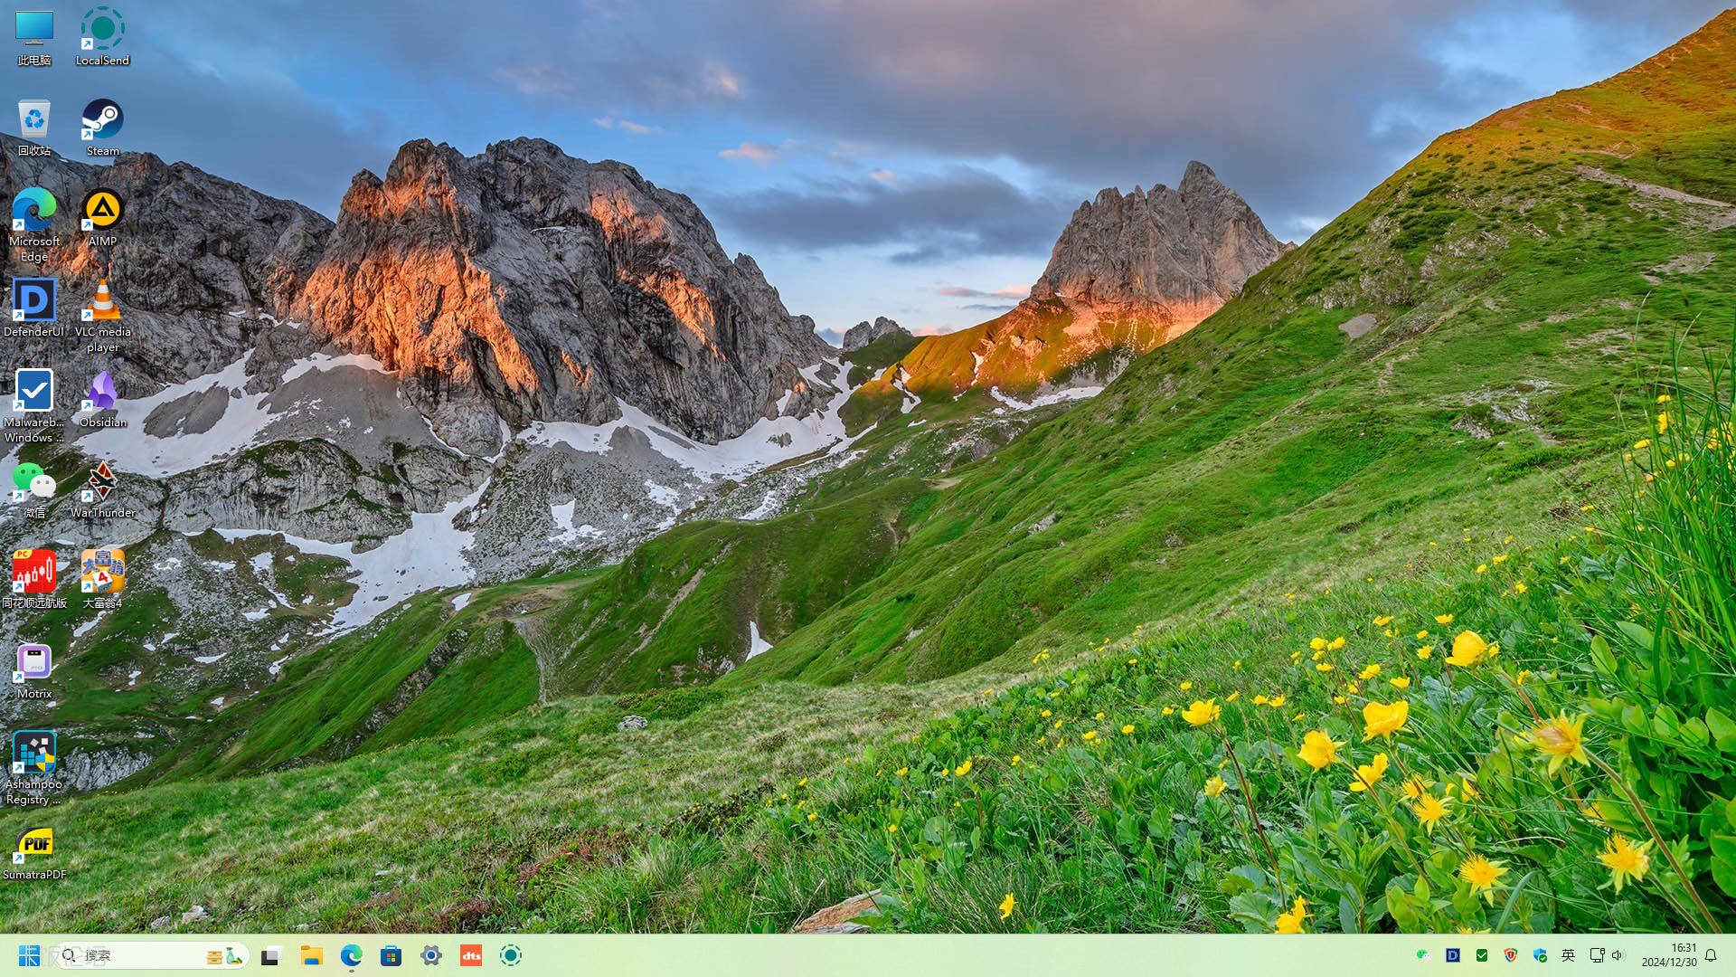Open Settings gear from the taskbar

click(431, 955)
